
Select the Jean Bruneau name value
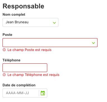pyautogui.click(x=17, y=22)
